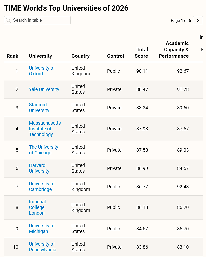Sort by Academic Capacity & Performance header
The width and height of the screenshot is (206, 257).
click(x=174, y=50)
